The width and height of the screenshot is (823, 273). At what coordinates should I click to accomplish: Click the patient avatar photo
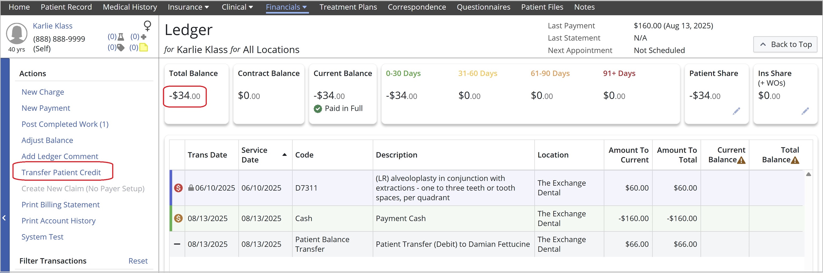click(x=17, y=34)
